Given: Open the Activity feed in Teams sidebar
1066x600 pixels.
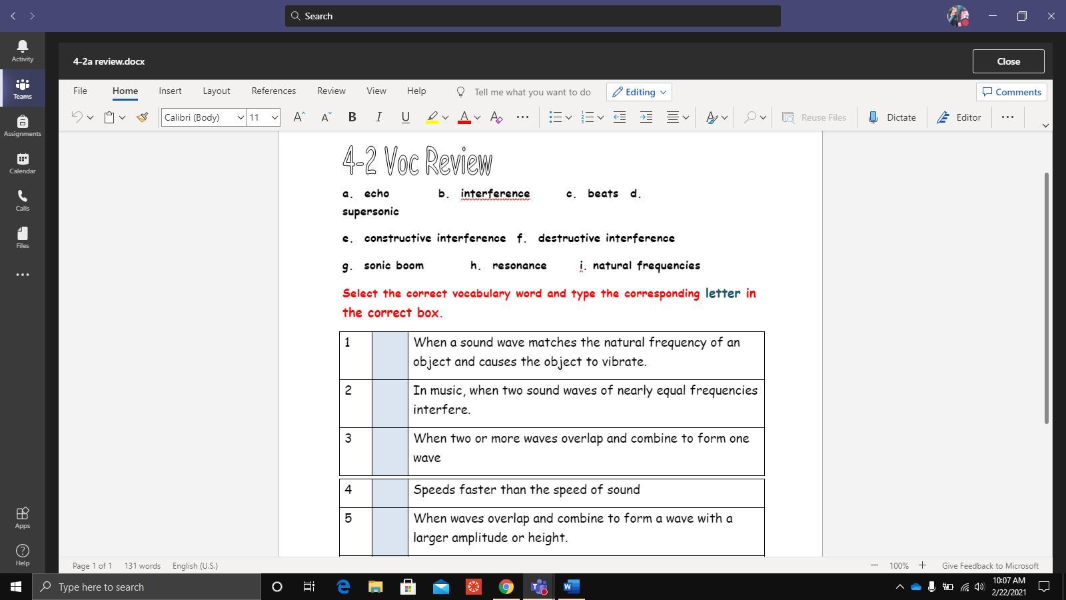Looking at the screenshot, I should [x=22, y=51].
